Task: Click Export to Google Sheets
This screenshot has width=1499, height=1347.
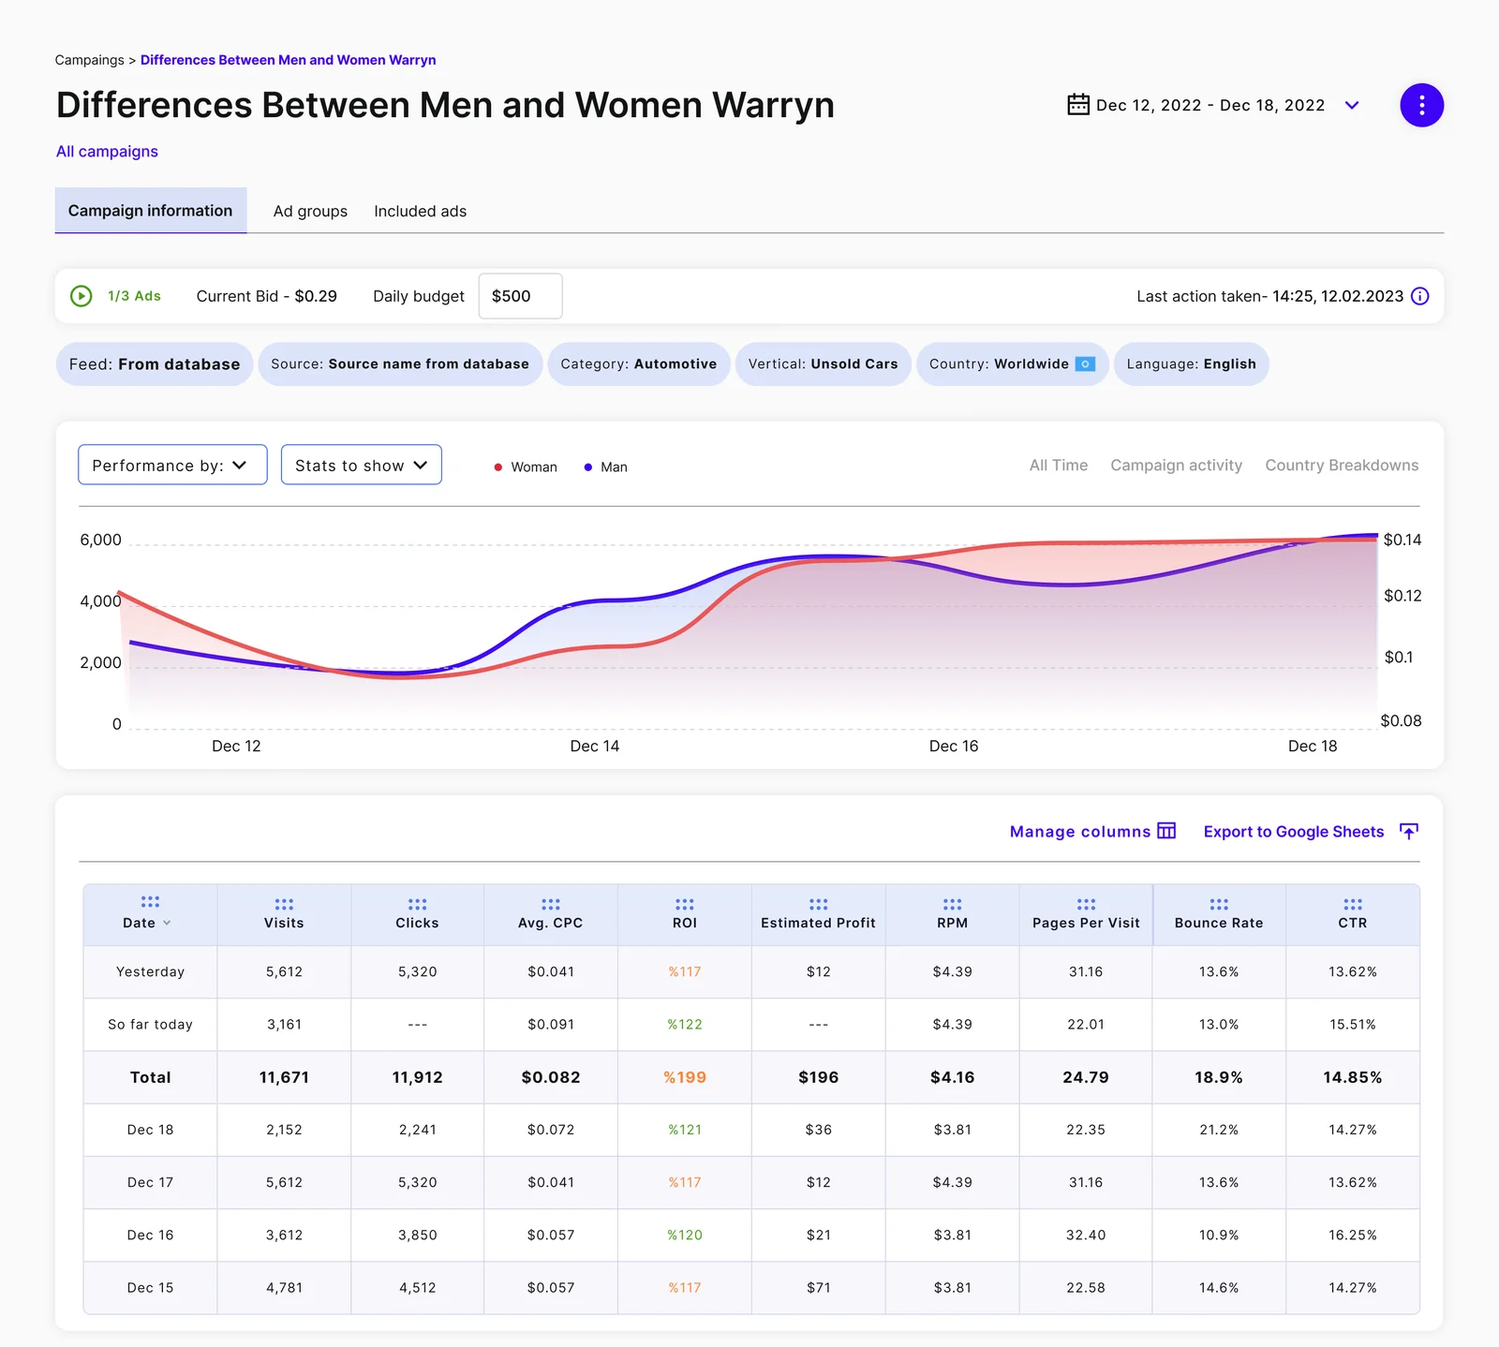Action: (x=1293, y=832)
